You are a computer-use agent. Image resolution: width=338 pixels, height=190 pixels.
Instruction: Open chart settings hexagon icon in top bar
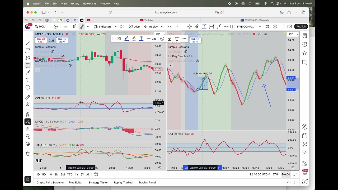click(275, 27)
